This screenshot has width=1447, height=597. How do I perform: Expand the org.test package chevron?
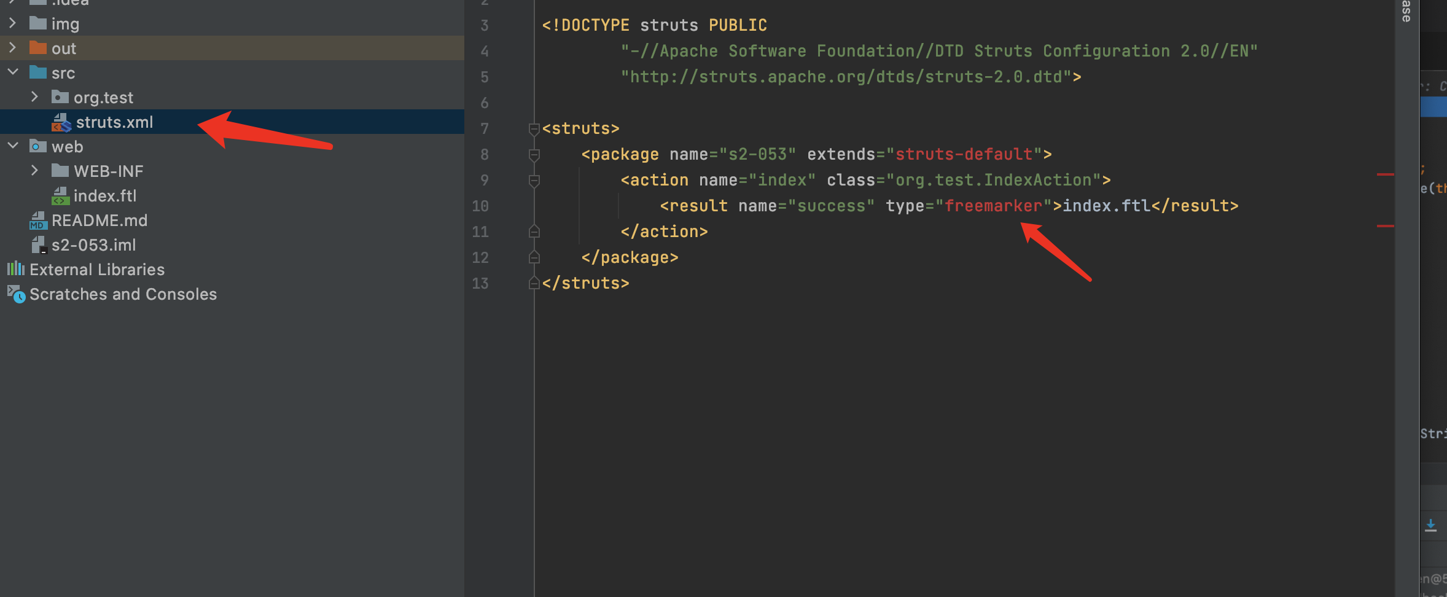coord(34,97)
